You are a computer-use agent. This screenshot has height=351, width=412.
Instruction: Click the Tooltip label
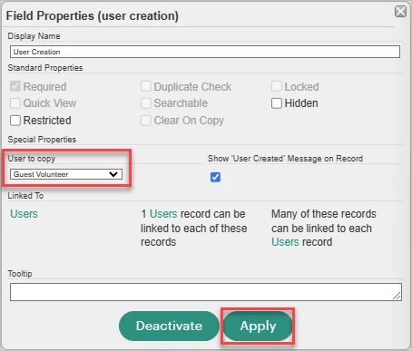20,274
